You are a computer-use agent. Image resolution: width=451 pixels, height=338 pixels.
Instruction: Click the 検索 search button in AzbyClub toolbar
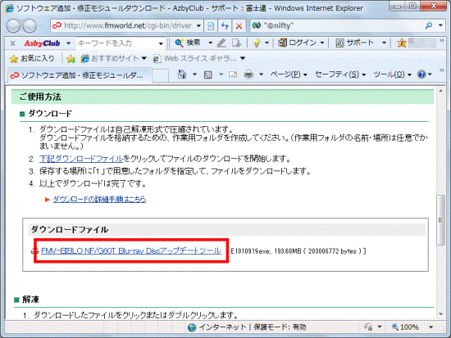pos(189,43)
